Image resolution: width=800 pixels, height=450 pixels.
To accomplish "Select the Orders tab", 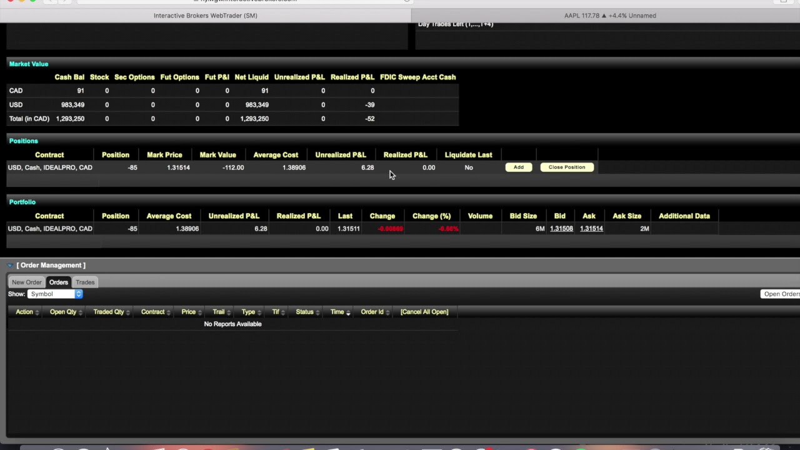I will pos(59,282).
